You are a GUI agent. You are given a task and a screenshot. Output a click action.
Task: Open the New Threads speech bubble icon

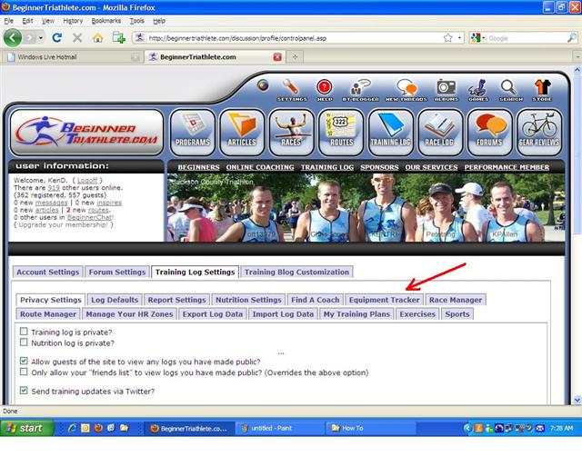point(406,90)
